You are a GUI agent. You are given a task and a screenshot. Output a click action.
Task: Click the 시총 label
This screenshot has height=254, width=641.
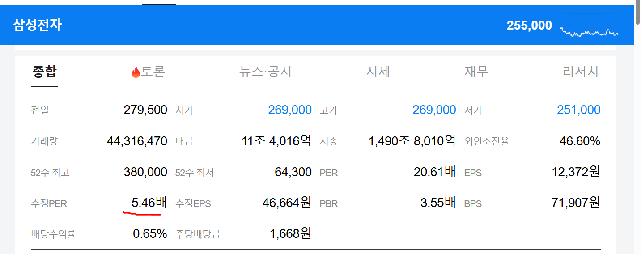[329, 142]
